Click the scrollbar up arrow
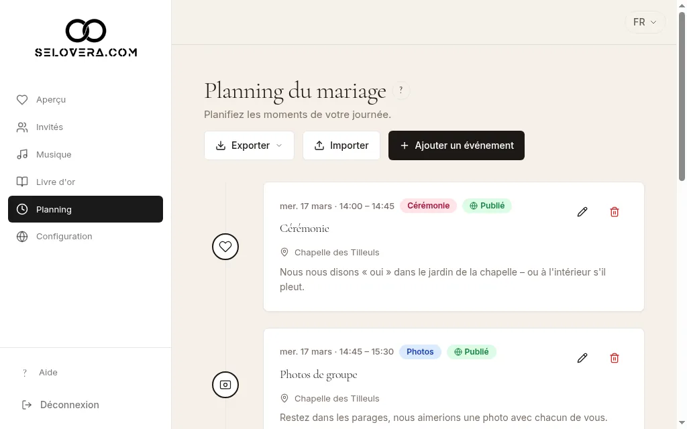This screenshot has width=687, height=429. pos(682,5)
